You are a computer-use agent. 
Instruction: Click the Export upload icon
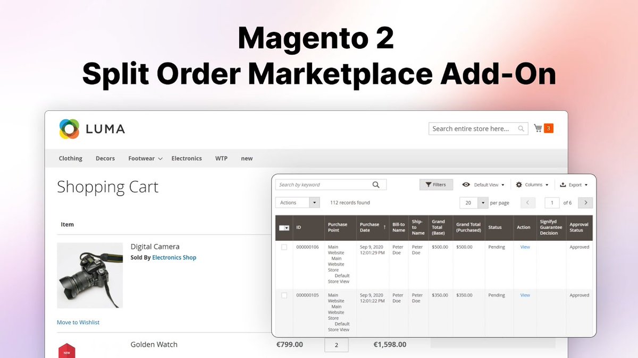tap(563, 185)
